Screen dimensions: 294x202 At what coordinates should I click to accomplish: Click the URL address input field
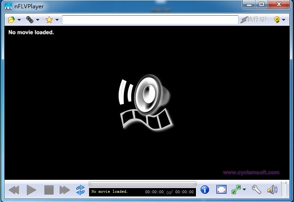(x=150, y=20)
